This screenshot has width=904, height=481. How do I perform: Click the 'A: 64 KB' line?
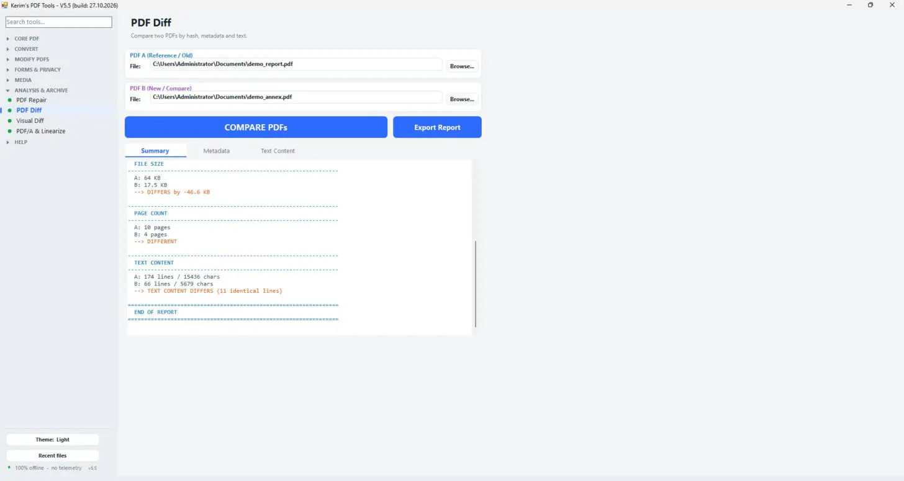147,178
